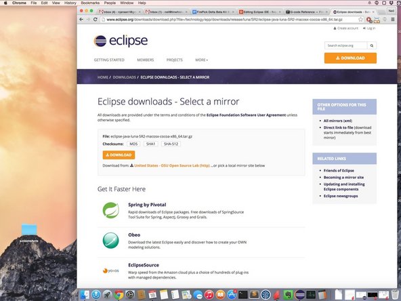Image resolution: width=401 pixels, height=301 pixels.
Task: Open Spring by Pivotal heading link
Action: pyautogui.click(x=147, y=205)
